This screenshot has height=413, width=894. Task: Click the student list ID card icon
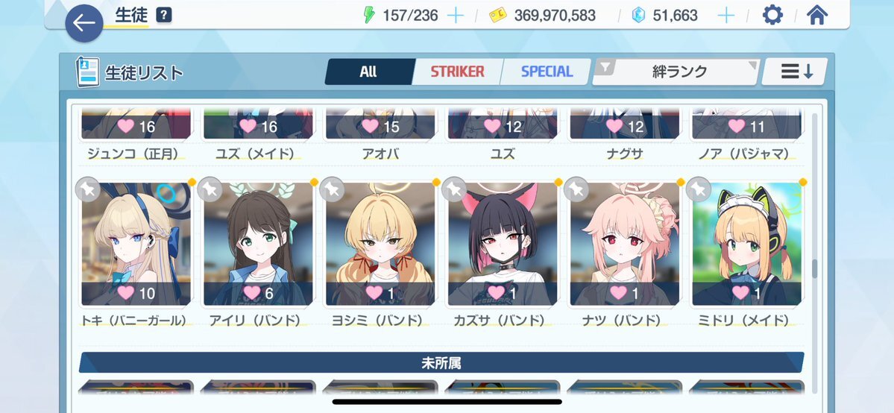pos(87,72)
